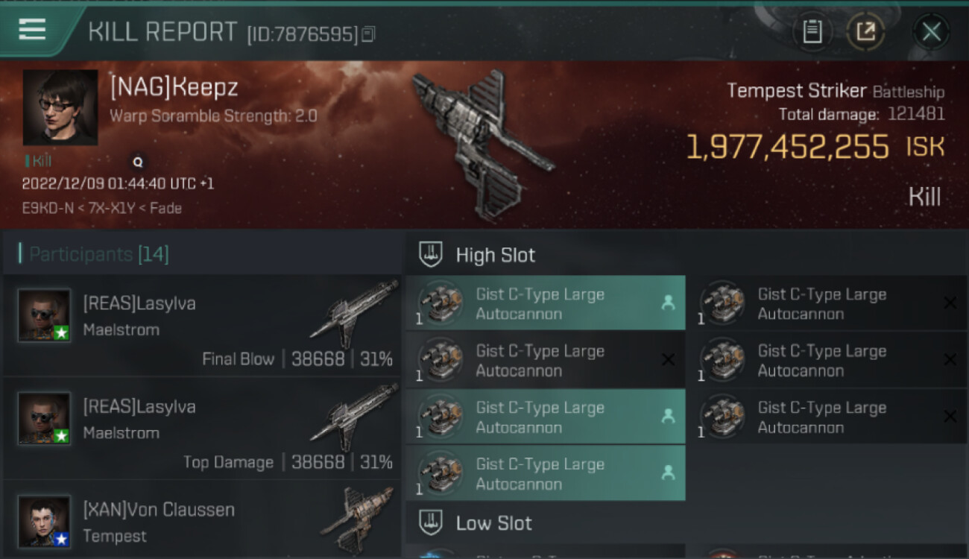This screenshot has height=559, width=969.
Task: Click the Von Claussen pilot portrait
Action: click(45, 522)
